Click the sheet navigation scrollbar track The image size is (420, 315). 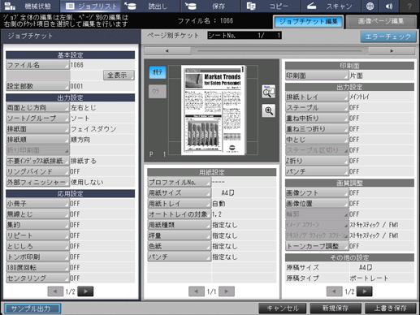279,51
